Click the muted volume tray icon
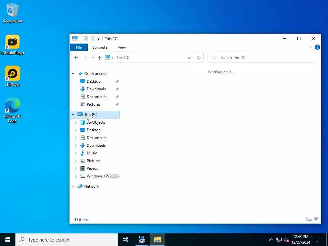 (286, 240)
